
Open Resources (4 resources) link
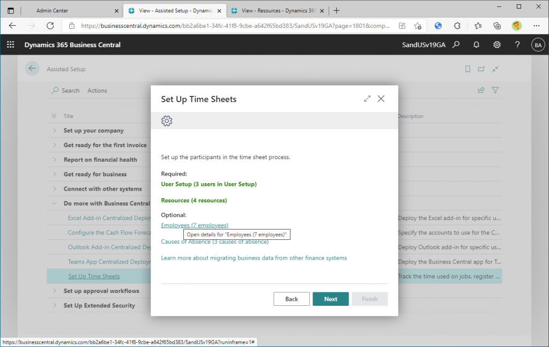pos(194,200)
